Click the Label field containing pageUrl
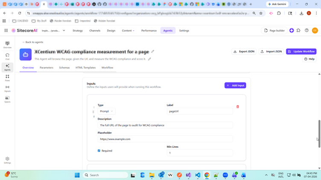The height and width of the screenshot is (180, 321). coord(199,111)
